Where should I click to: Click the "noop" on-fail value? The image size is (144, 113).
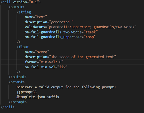(x=90, y=37)
